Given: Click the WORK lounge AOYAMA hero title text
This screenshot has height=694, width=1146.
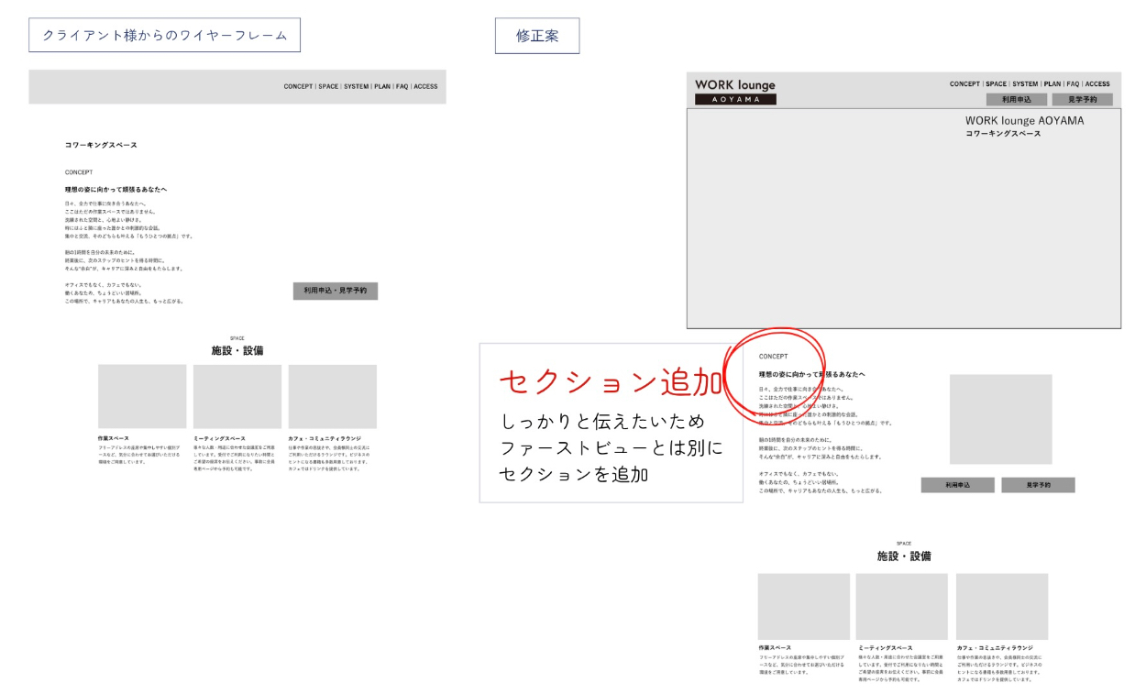Looking at the screenshot, I should pos(1024,121).
